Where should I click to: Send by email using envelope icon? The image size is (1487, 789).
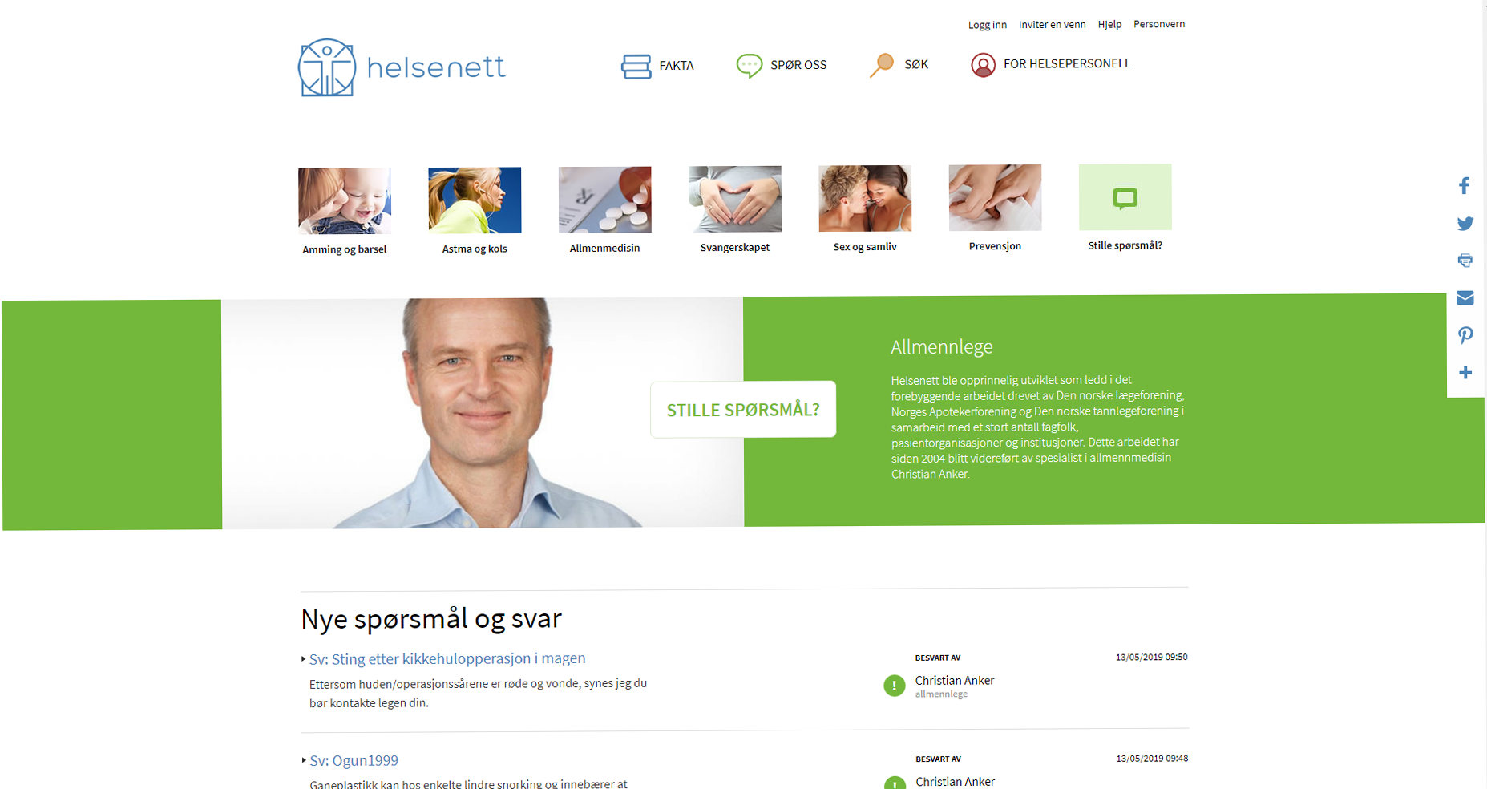pos(1465,298)
